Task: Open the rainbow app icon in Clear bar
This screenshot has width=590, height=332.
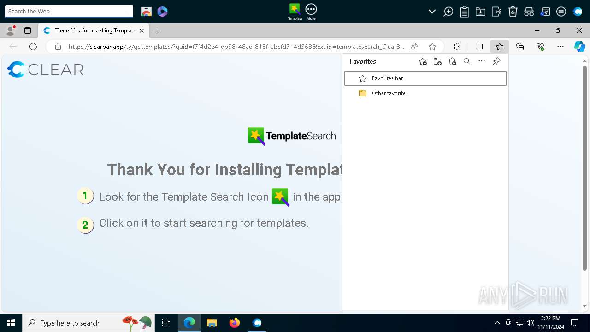Action: pos(146,12)
